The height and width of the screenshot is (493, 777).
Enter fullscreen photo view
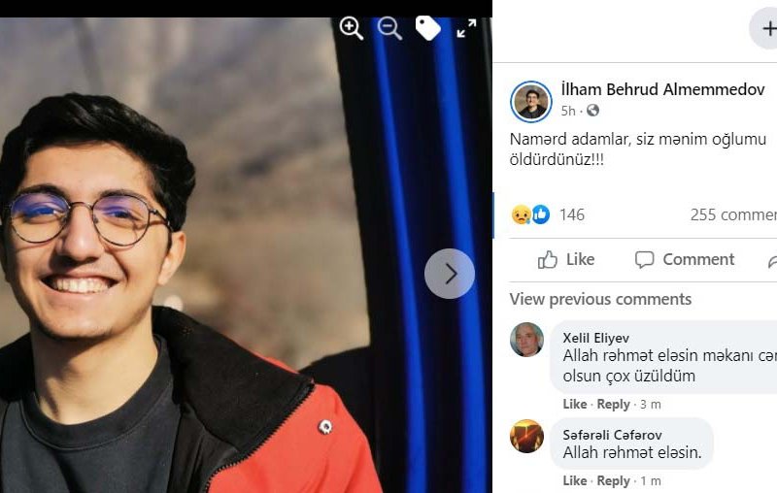(x=466, y=28)
